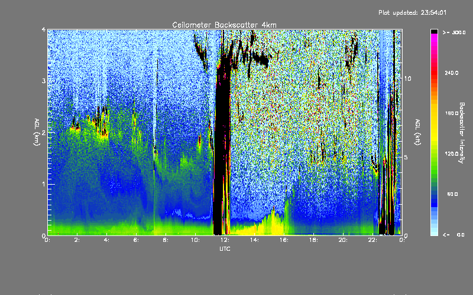The width and height of the screenshot is (473, 295).
Task: Click the "Backscatter Intensity" colorbar label
Action: click(x=462, y=133)
